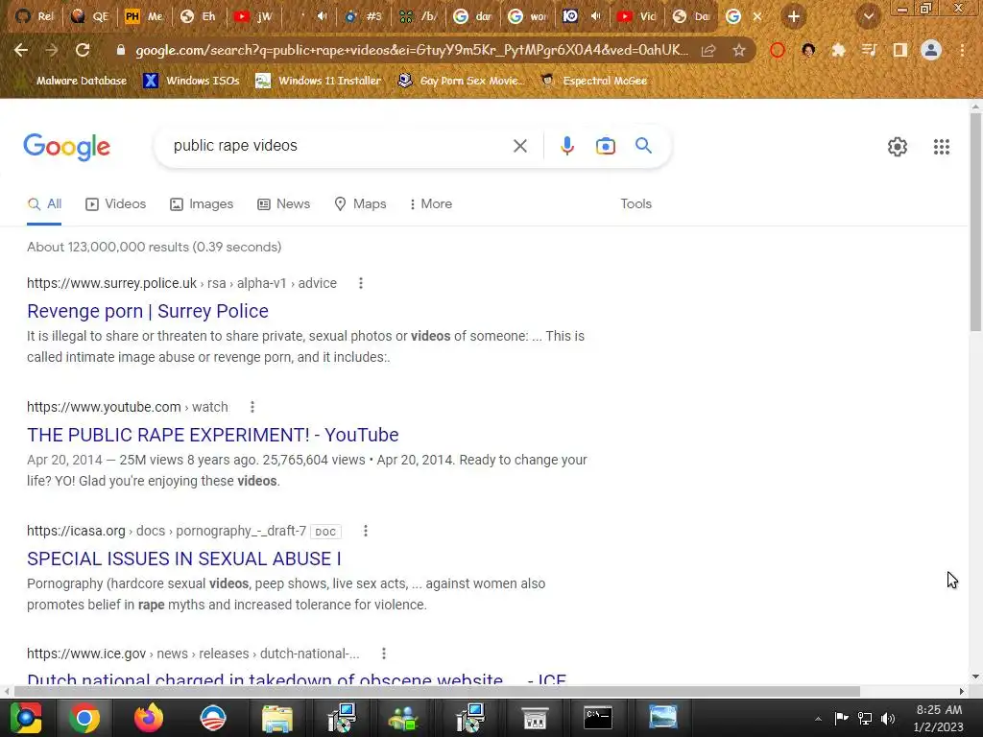The image size is (983, 737).
Task: Open the Google apps grid
Action: click(941, 147)
